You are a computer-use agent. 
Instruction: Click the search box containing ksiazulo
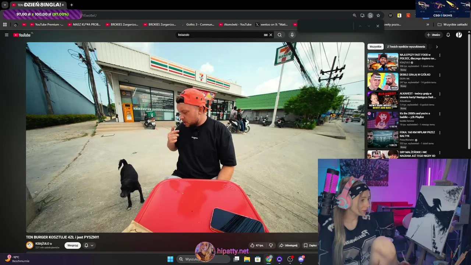tap(219, 35)
